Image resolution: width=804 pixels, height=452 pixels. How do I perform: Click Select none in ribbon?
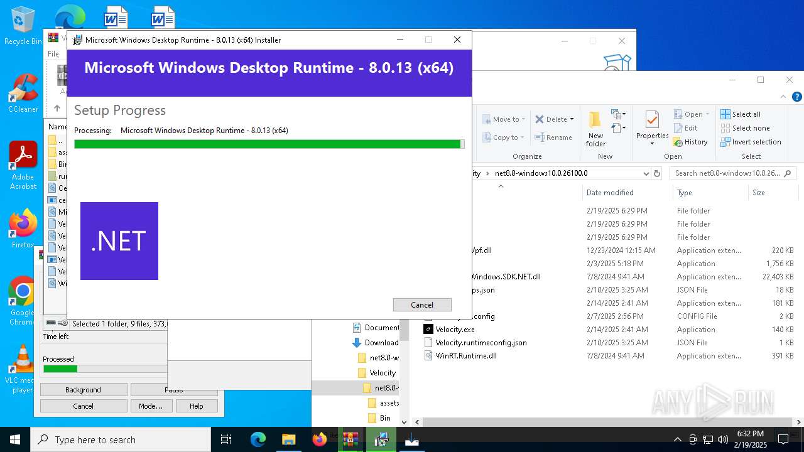click(x=745, y=128)
